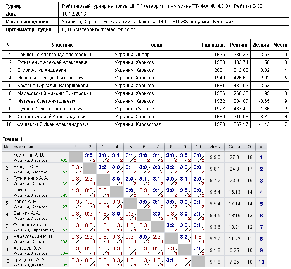Select Костанян А. В. in the group grid
Screen dimensions: 291x269
click(29, 155)
